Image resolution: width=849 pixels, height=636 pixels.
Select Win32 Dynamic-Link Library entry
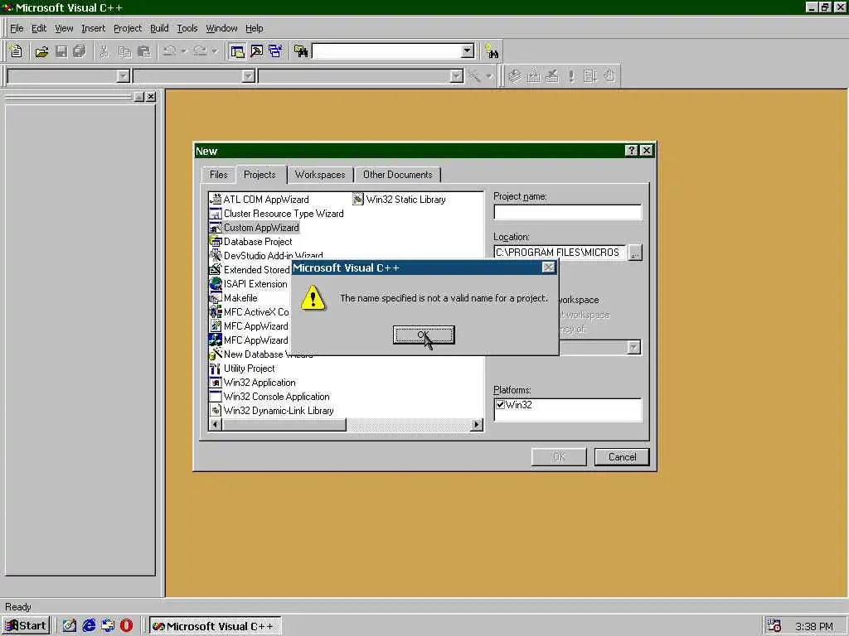tap(272, 411)
